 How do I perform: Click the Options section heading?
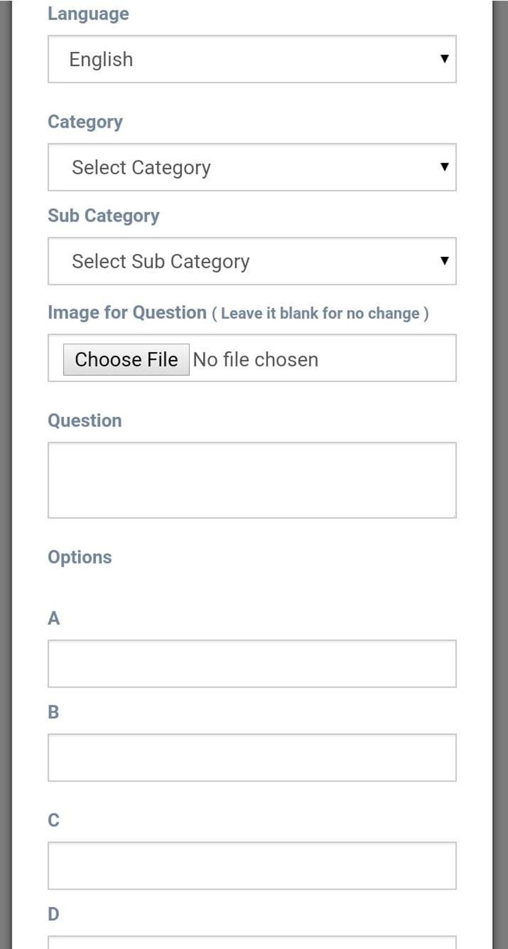point(79,557)
